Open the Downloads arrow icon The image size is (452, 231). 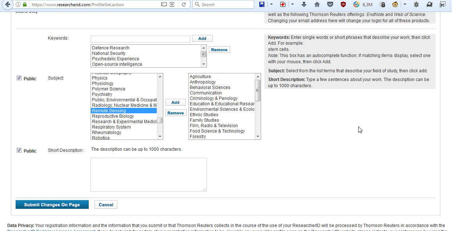coord(304,4)
